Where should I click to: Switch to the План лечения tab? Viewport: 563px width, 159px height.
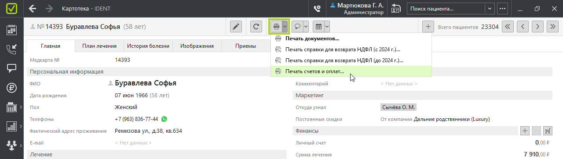click(99, 46)
